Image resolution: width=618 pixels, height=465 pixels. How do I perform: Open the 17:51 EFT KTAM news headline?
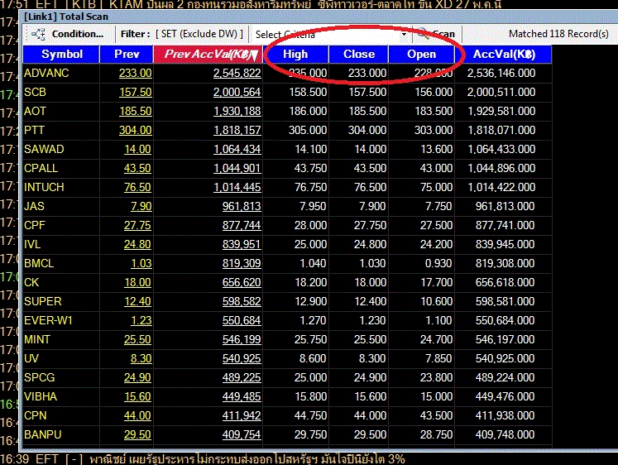[x=251, y=4]
